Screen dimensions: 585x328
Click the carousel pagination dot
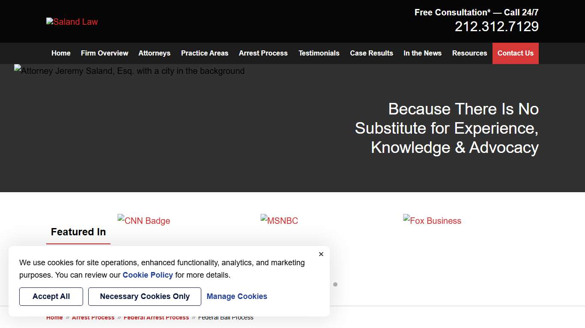coord(335,284)
